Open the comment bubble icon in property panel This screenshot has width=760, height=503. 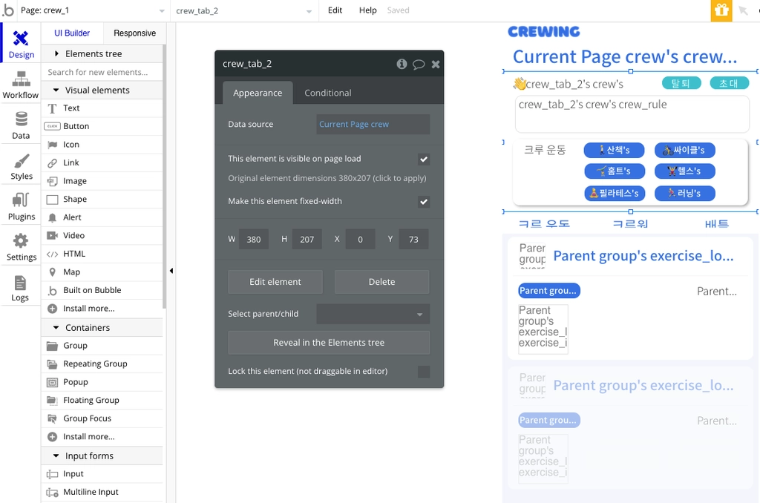click(x=419, y=65)
